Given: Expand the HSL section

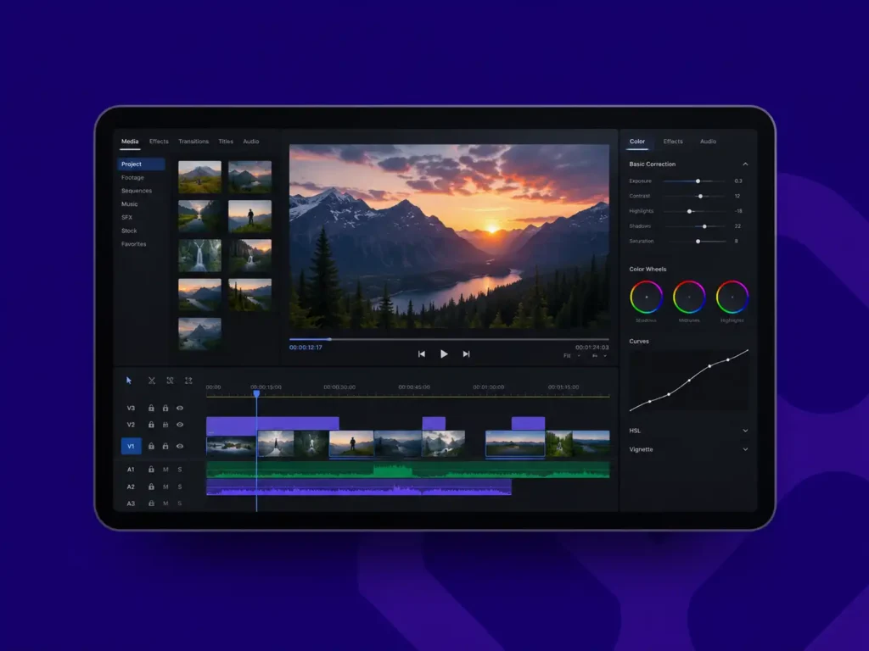Looking at the screenshot, I should [x=745, y=431].
